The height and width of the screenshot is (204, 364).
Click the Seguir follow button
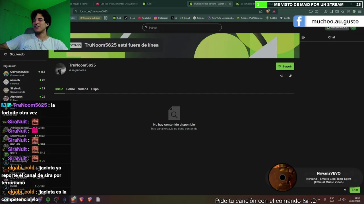click(285, 66)
